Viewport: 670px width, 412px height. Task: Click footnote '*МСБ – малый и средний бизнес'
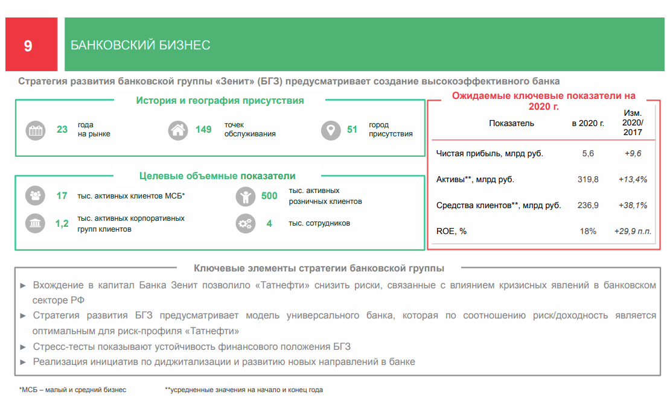(72, 390)
